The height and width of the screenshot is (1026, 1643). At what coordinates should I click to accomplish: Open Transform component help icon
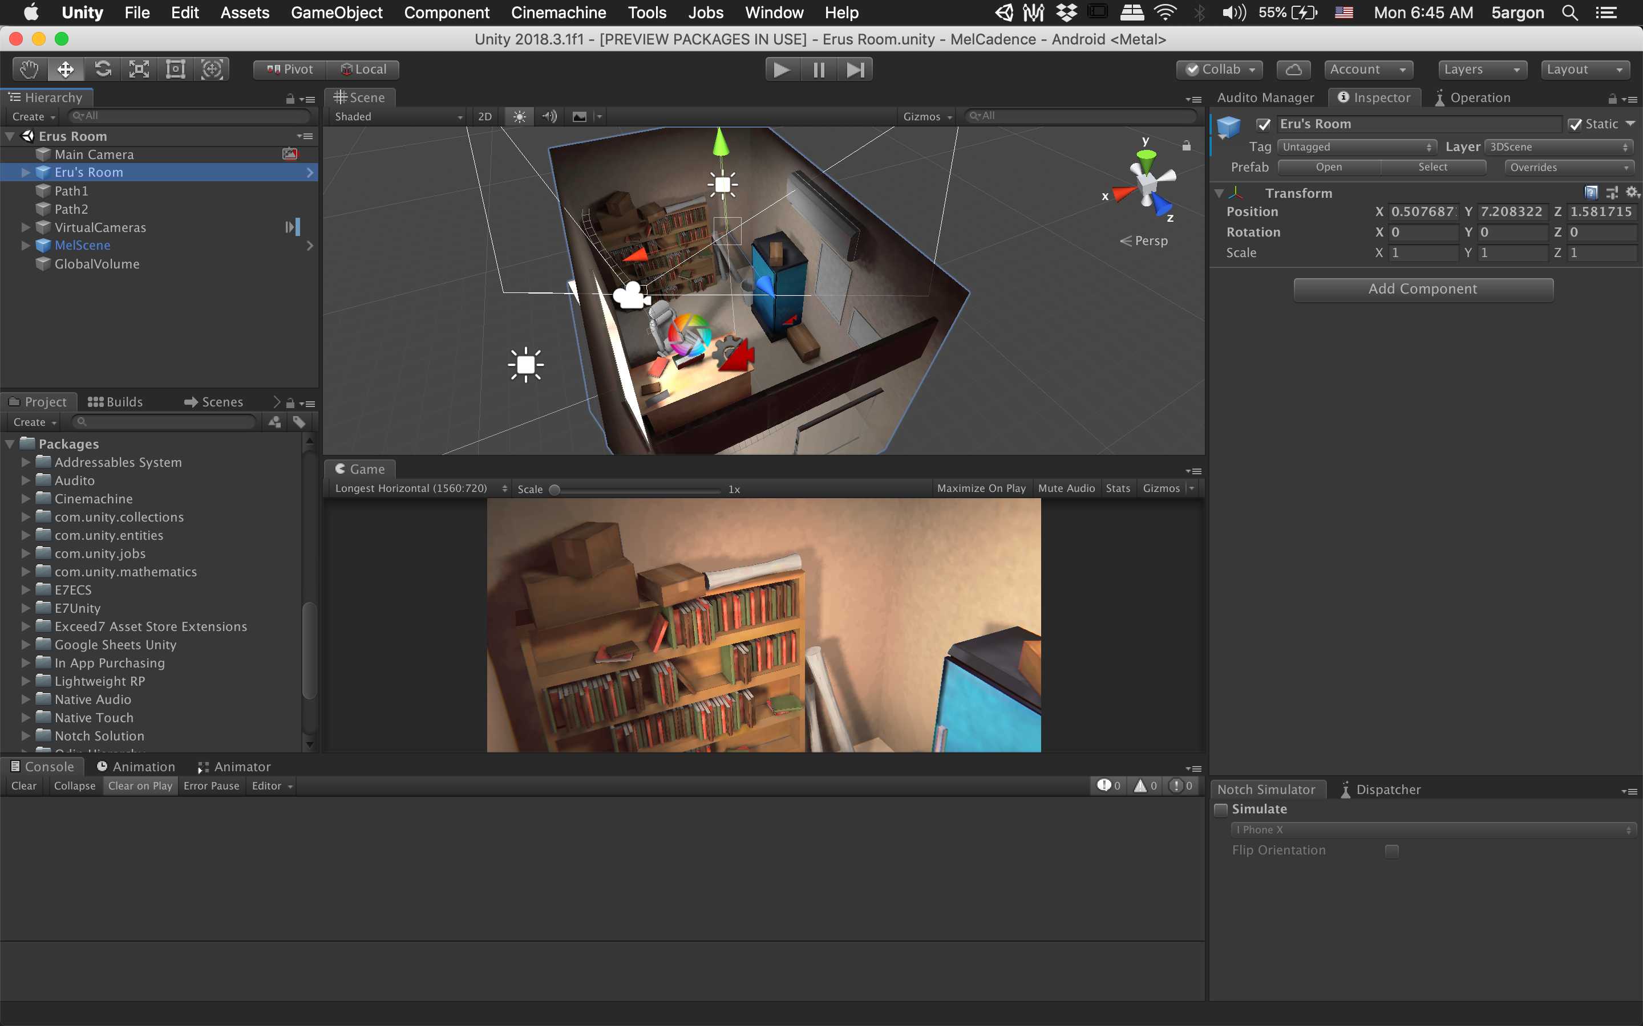pyautogui.click(x=1591, y=193)
